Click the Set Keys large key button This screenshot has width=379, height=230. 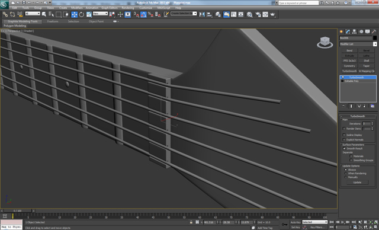click(284, 225)
